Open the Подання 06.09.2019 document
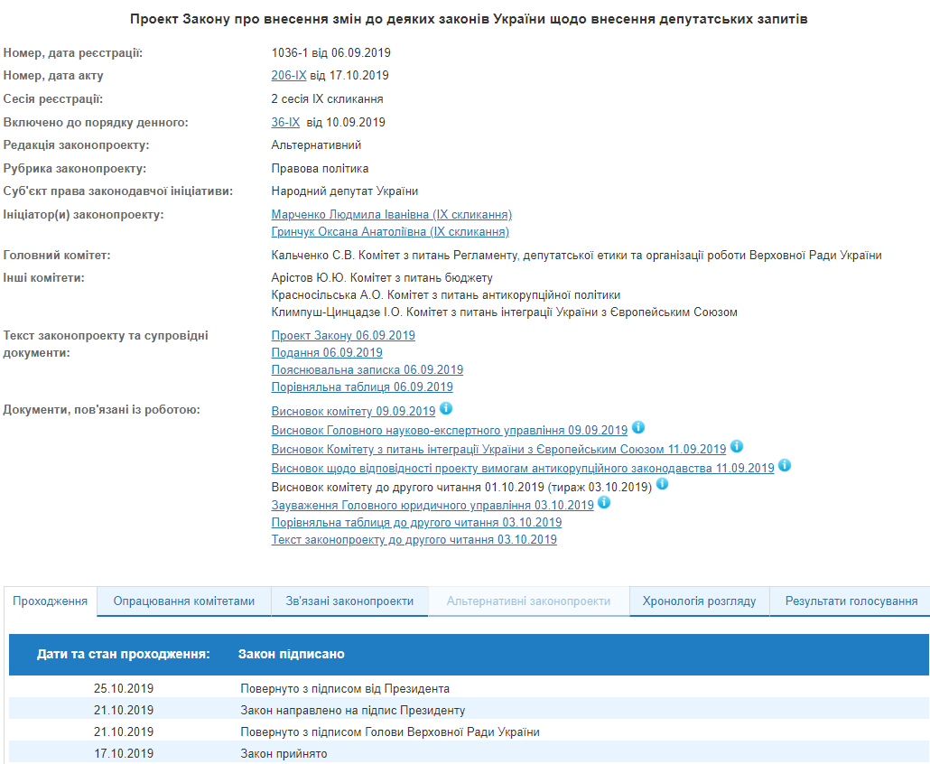 coord(326,352)
